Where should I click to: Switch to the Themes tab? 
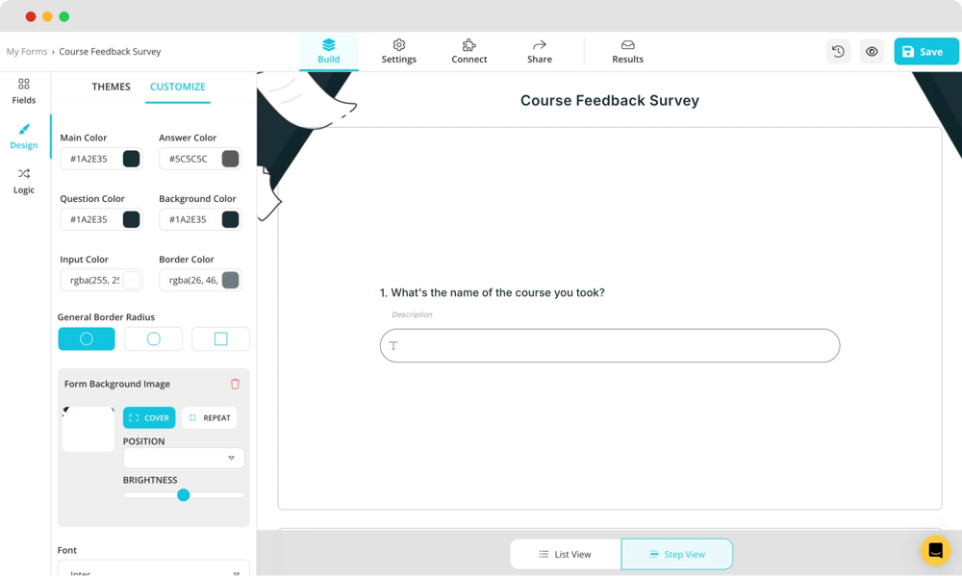(x=111, y=87)
